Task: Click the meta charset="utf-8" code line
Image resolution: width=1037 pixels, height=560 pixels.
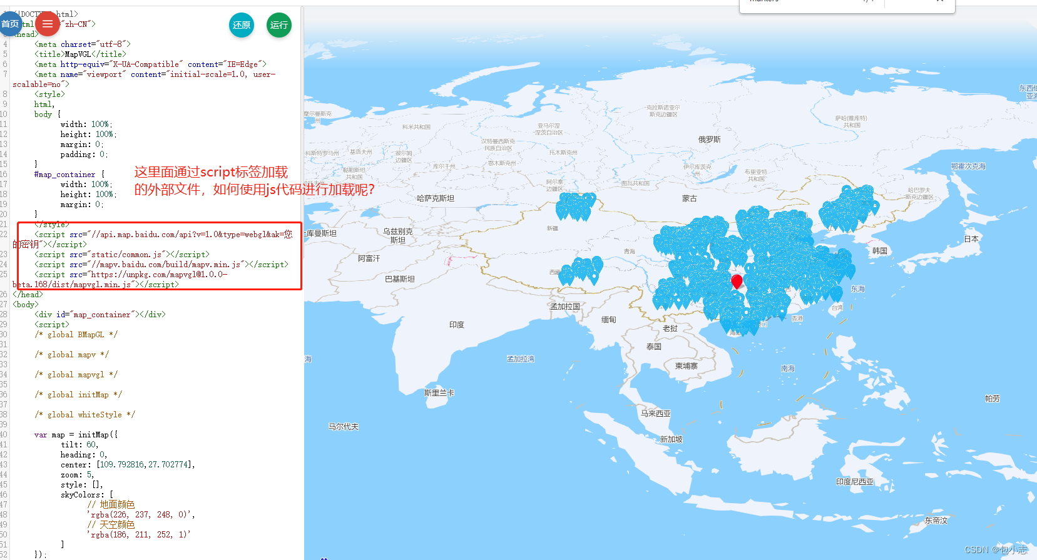Action: point(83,44)
